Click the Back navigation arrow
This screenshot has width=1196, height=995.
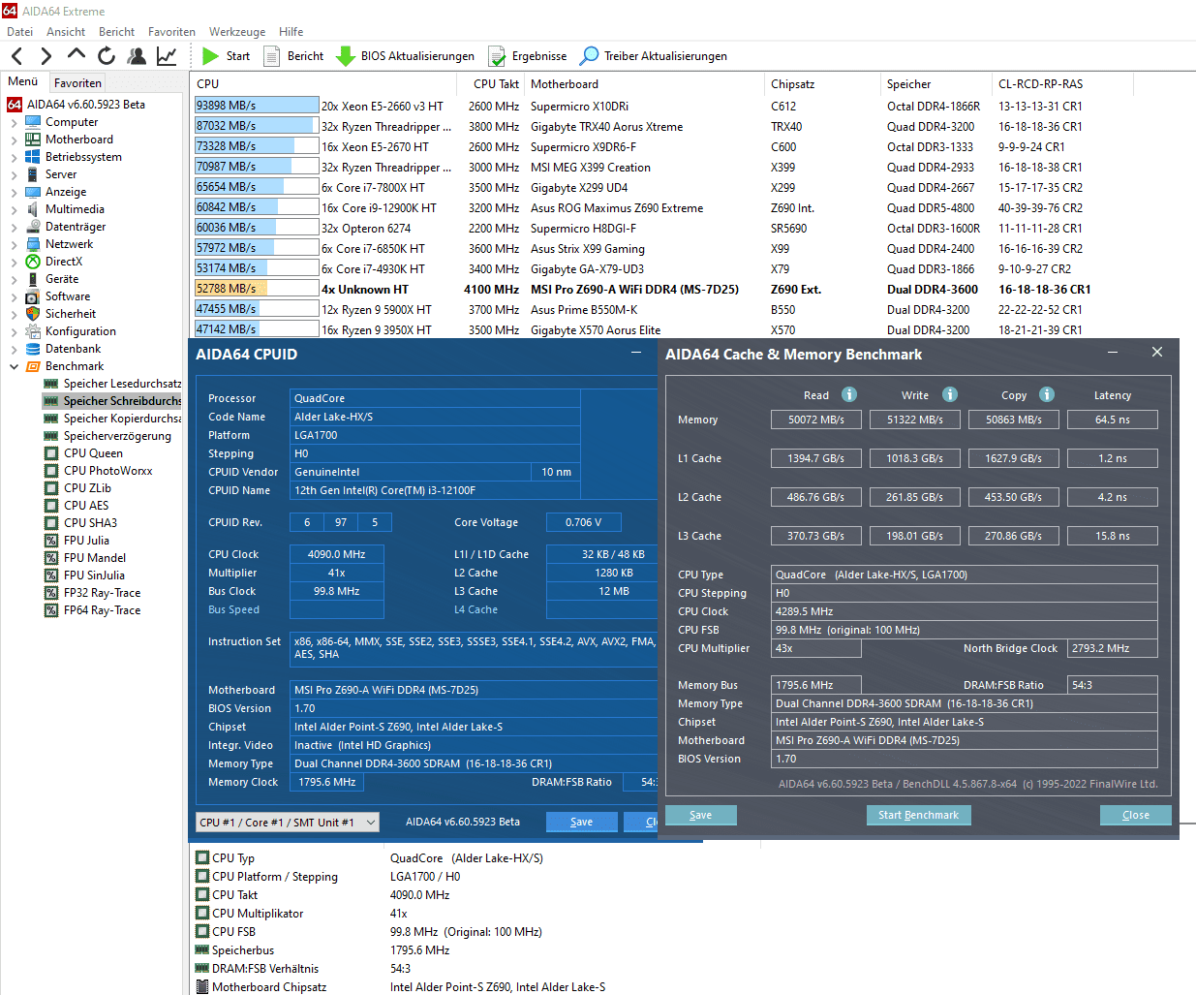click(x=16, y=56)
